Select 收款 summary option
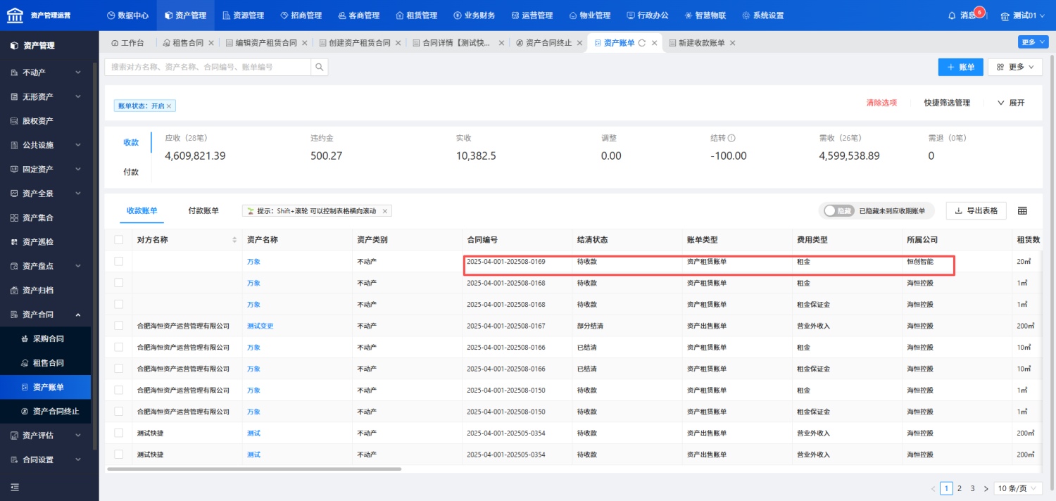1056x501 pixels. pos(131,142)
